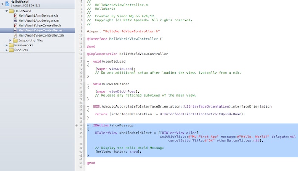Select the HelloWorldAppDelegate.m file icon
The image size is (298, 171).
15,20
